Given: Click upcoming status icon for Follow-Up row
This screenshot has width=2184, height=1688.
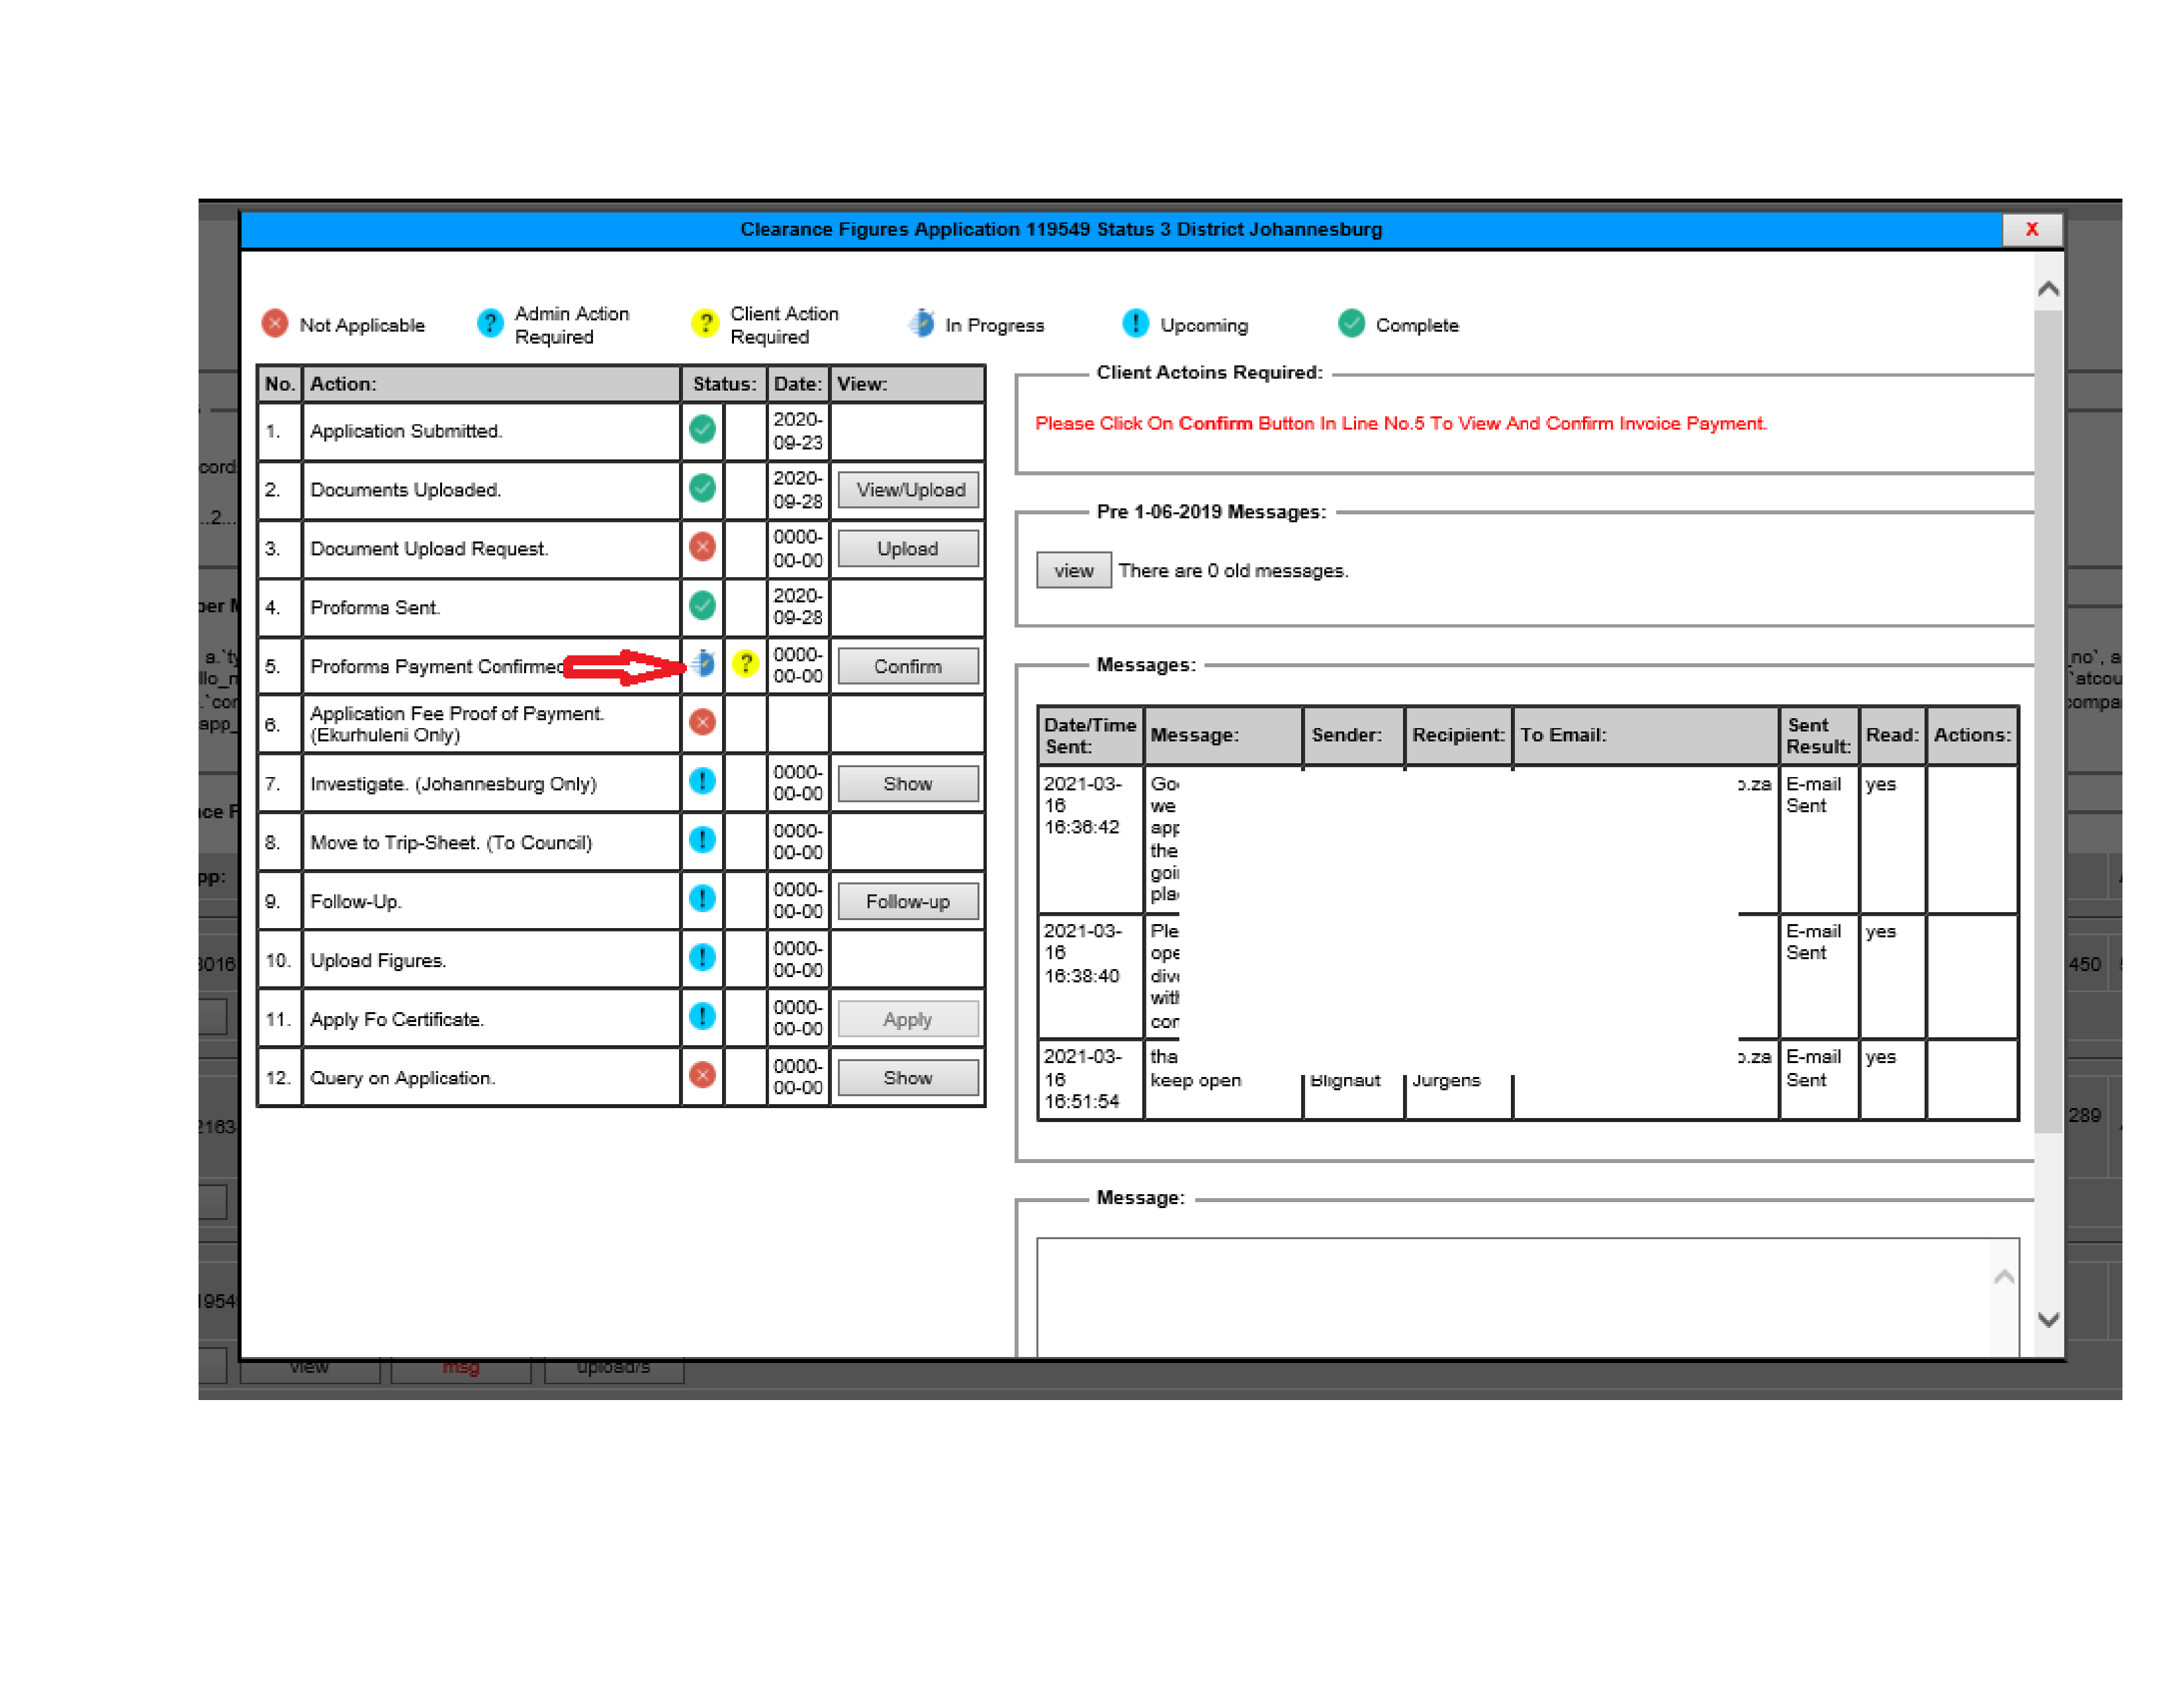Looking at the screenshot, I should (702, 899).
